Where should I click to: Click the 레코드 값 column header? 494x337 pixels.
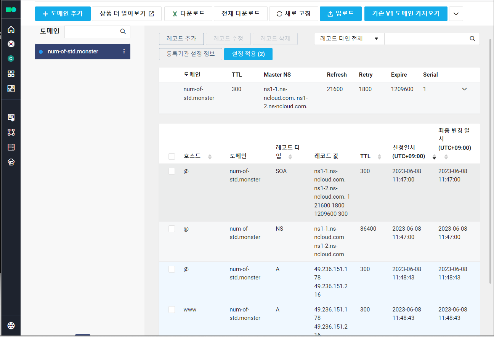326,156
